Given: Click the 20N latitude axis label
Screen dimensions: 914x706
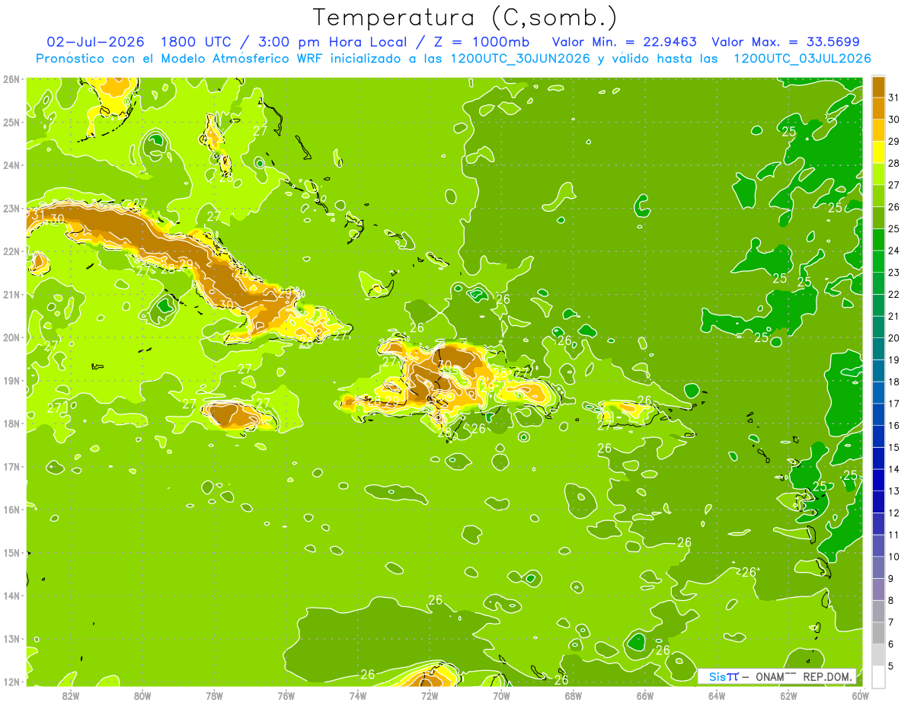Looking at the screenshot, I should pos(11,337).
